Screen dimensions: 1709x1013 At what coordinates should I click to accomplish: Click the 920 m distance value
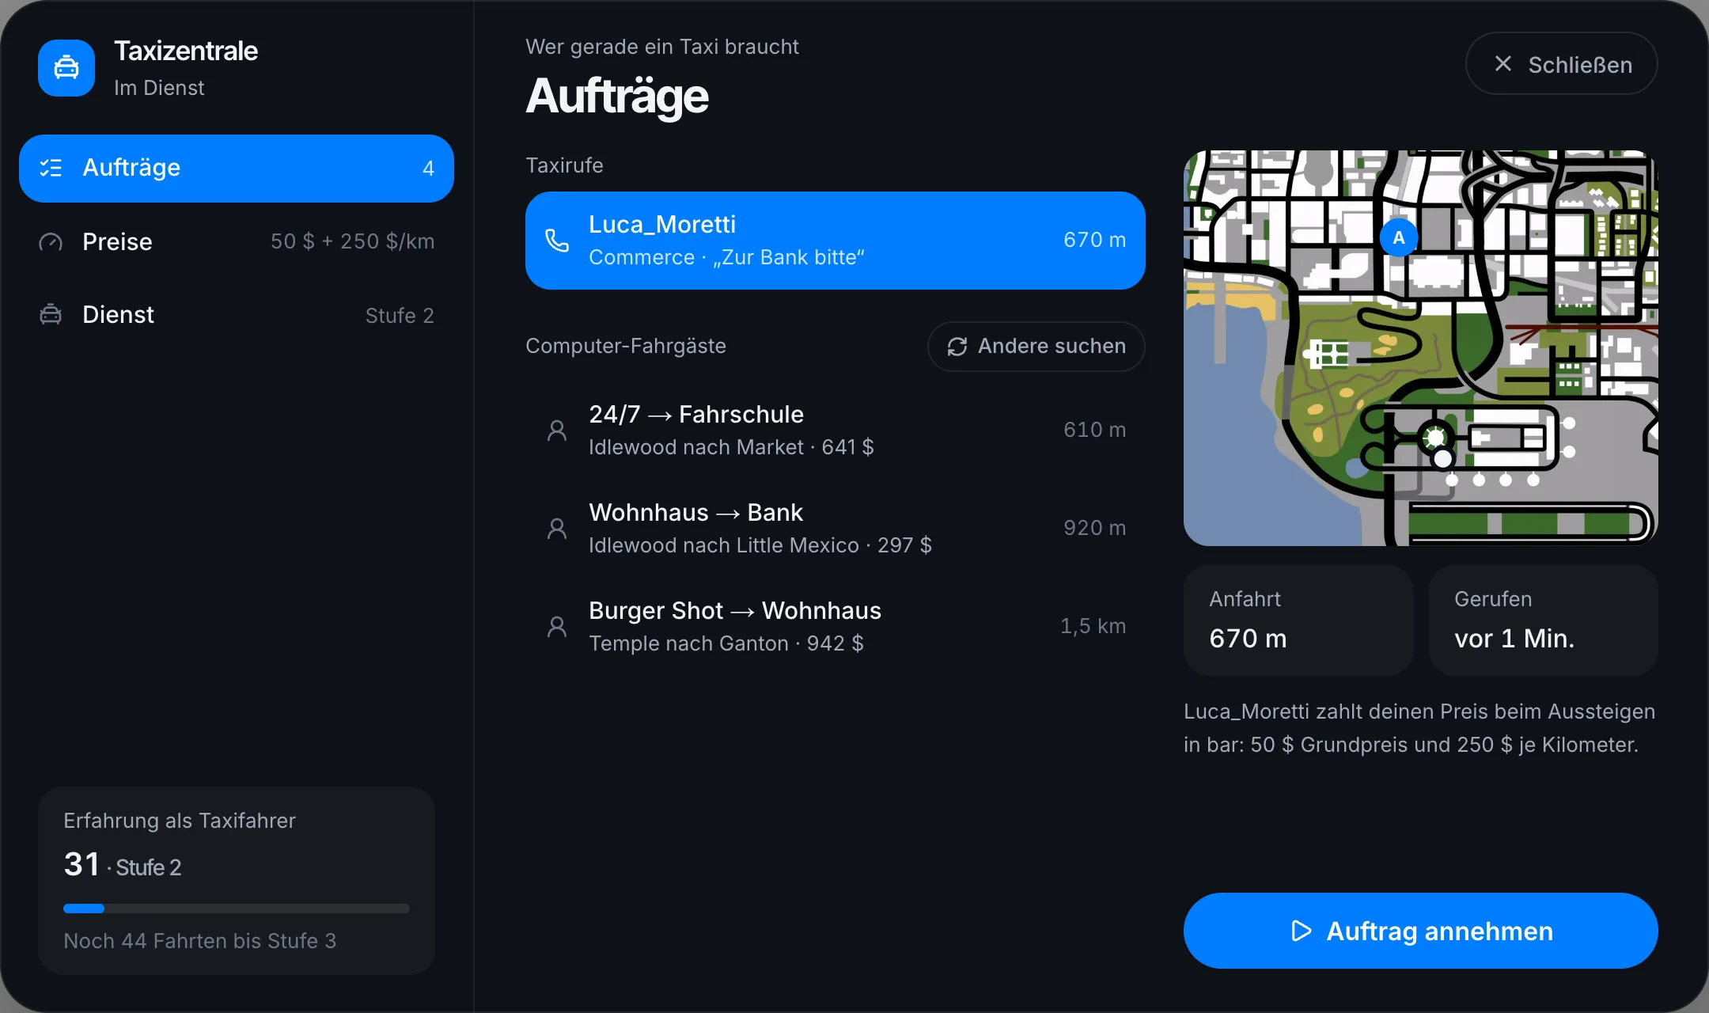pyautogui.click(x=1095, y=528)
